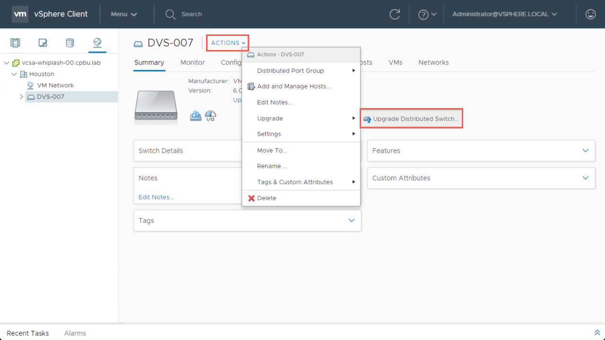Image resolution: width=605 pixels, height=340 pixels.
Task: Select the Networking inventory view icon
Action: coord(97,43)
